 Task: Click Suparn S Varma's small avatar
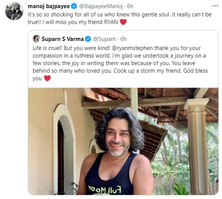(36, 38)
